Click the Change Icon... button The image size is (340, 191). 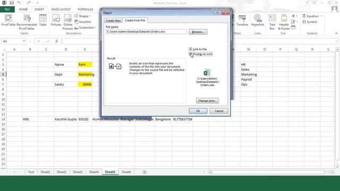tap(207, 101)
